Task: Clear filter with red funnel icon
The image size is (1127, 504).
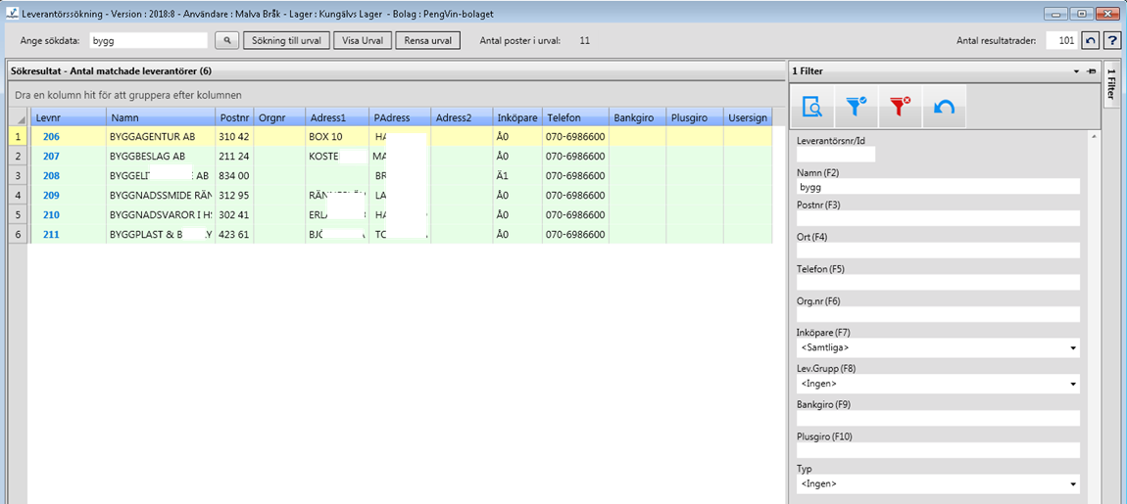Action: click(900, 108)
